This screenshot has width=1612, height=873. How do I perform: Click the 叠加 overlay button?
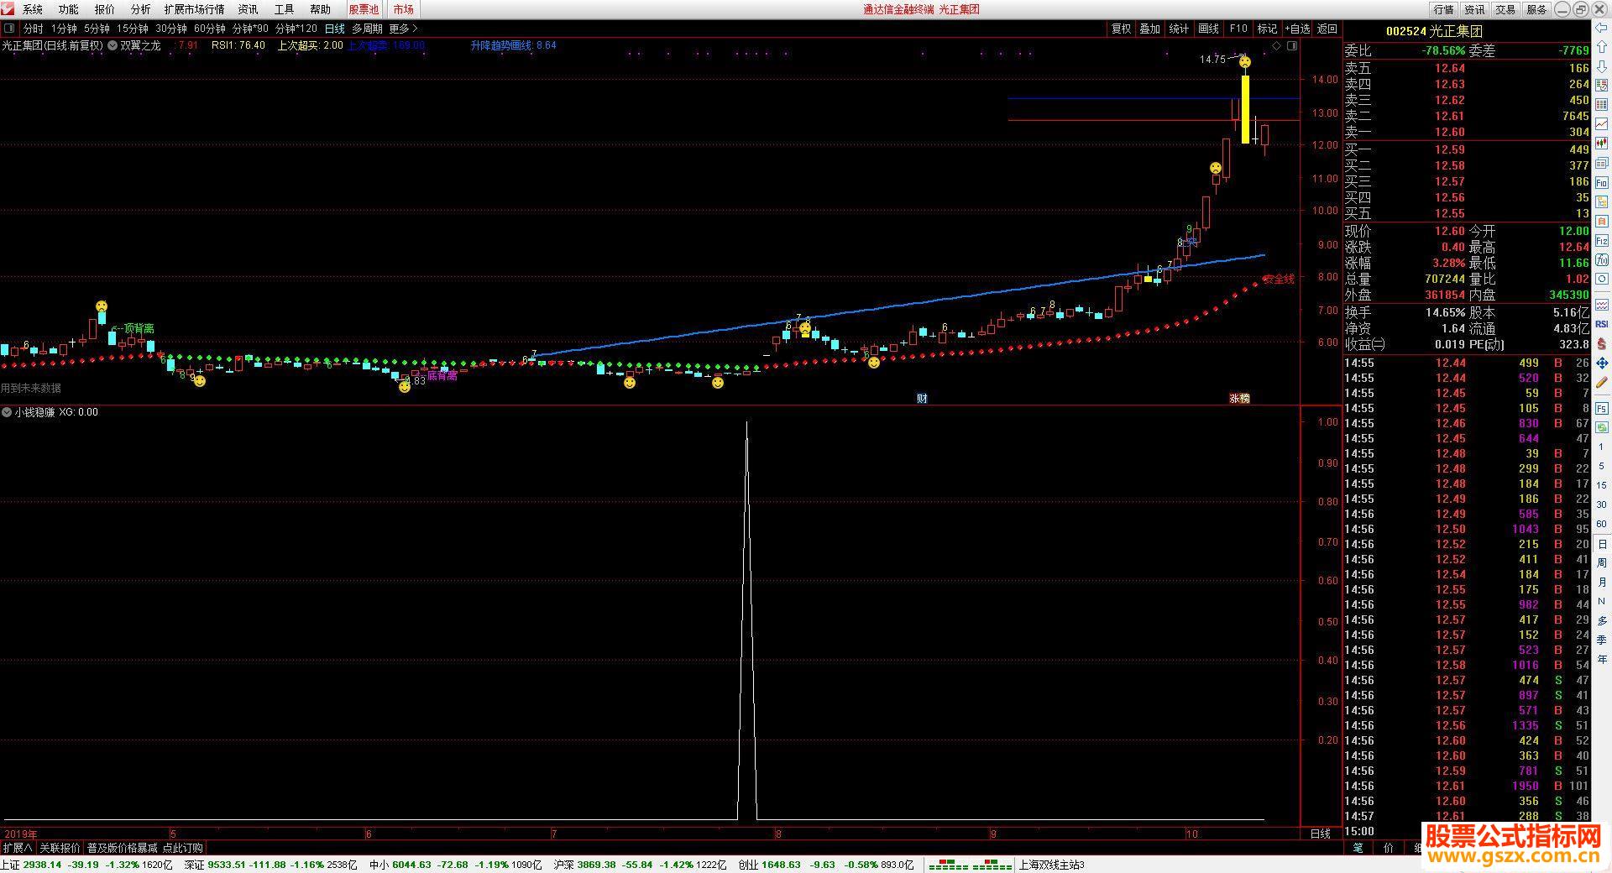(x=1150, y=29)
